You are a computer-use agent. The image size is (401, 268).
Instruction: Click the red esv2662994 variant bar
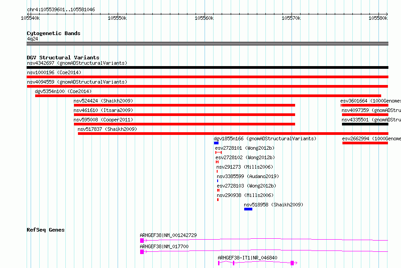click(365, 143)
